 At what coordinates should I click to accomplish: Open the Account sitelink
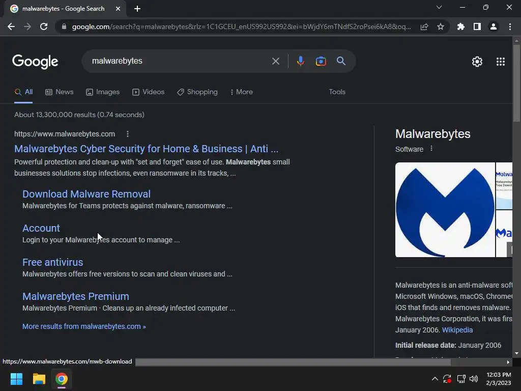(x=41, y=228)
